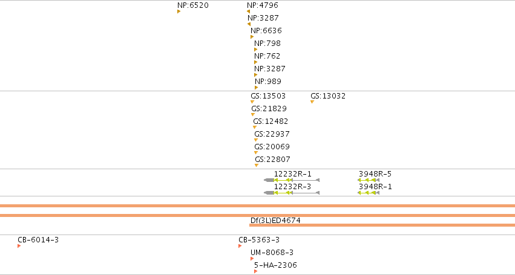Click the triangle marker under GS:22937

(x=256, y=140)
